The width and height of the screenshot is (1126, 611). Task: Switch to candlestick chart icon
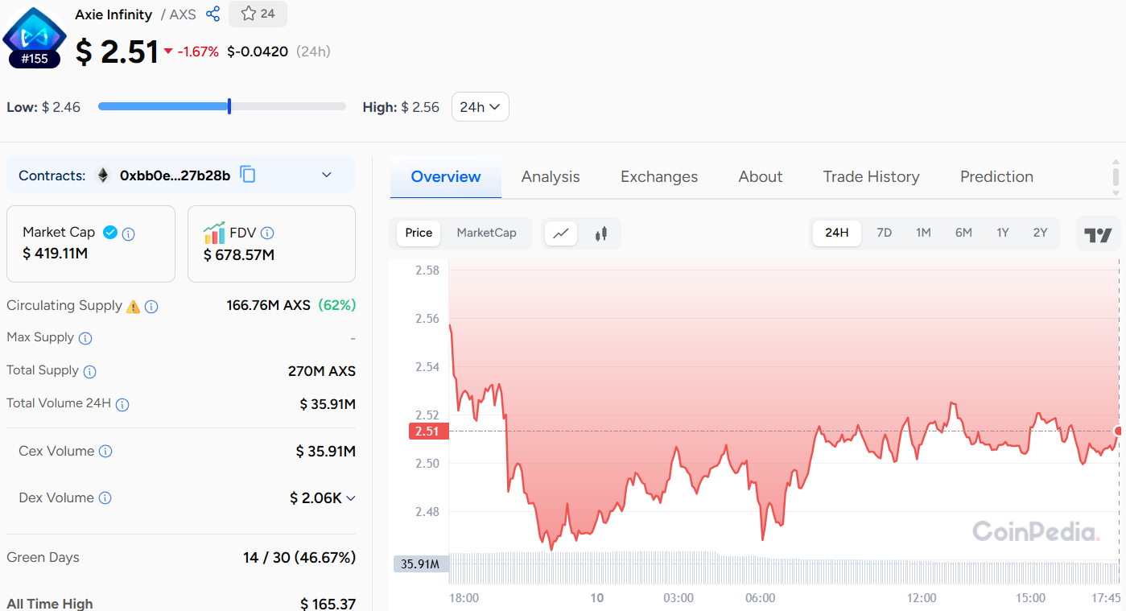pos(600,233)
